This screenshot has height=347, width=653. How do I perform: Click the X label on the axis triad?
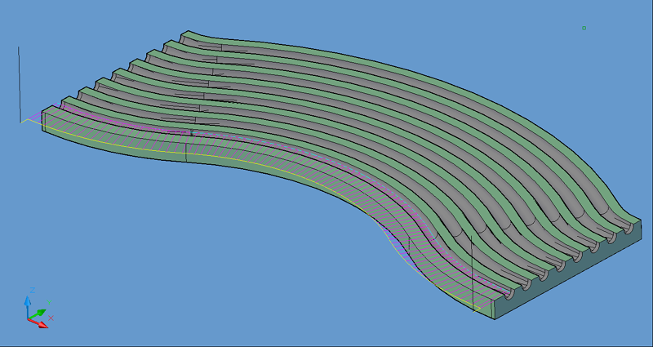tap(51, 318)
